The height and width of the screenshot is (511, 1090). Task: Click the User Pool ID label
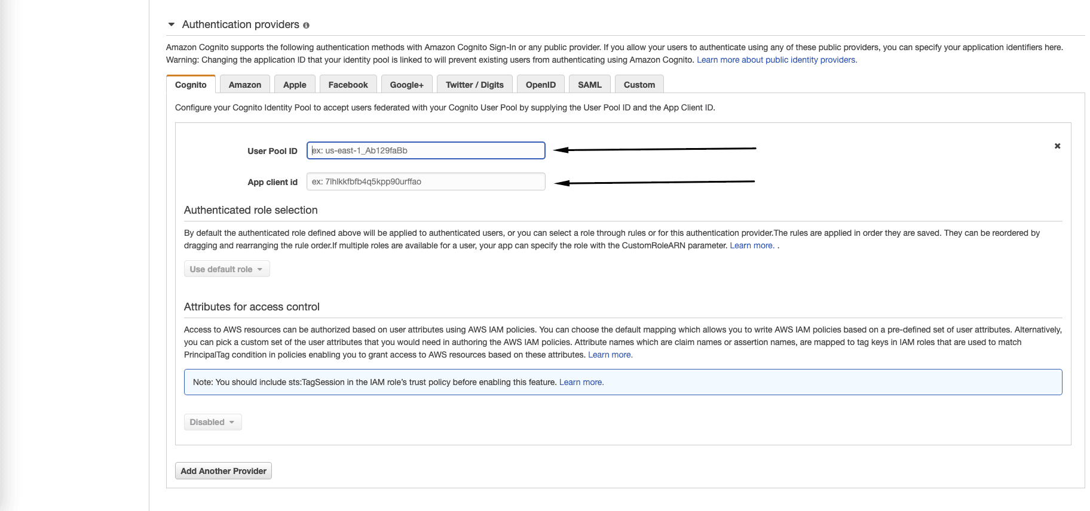pos(272,151)
